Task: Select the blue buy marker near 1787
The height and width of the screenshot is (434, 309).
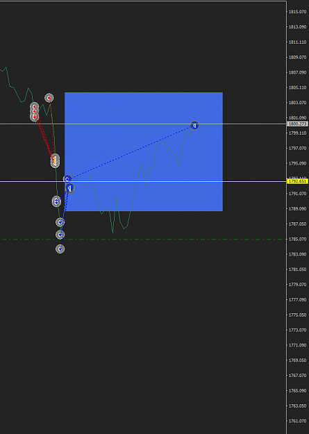Action: tap(60, 222)
